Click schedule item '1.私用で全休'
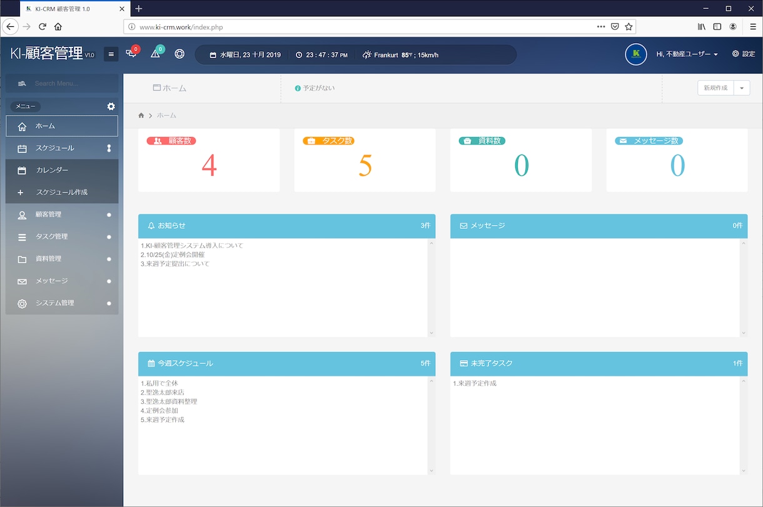763x507 pixels. (159, 383)
